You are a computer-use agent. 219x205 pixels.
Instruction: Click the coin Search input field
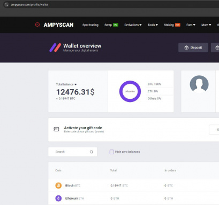coord(73,152)
